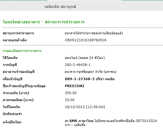The image size is (163, 129).
Task: Click the label สถานะการทำรายการ in the table
Action: (18, 33)
